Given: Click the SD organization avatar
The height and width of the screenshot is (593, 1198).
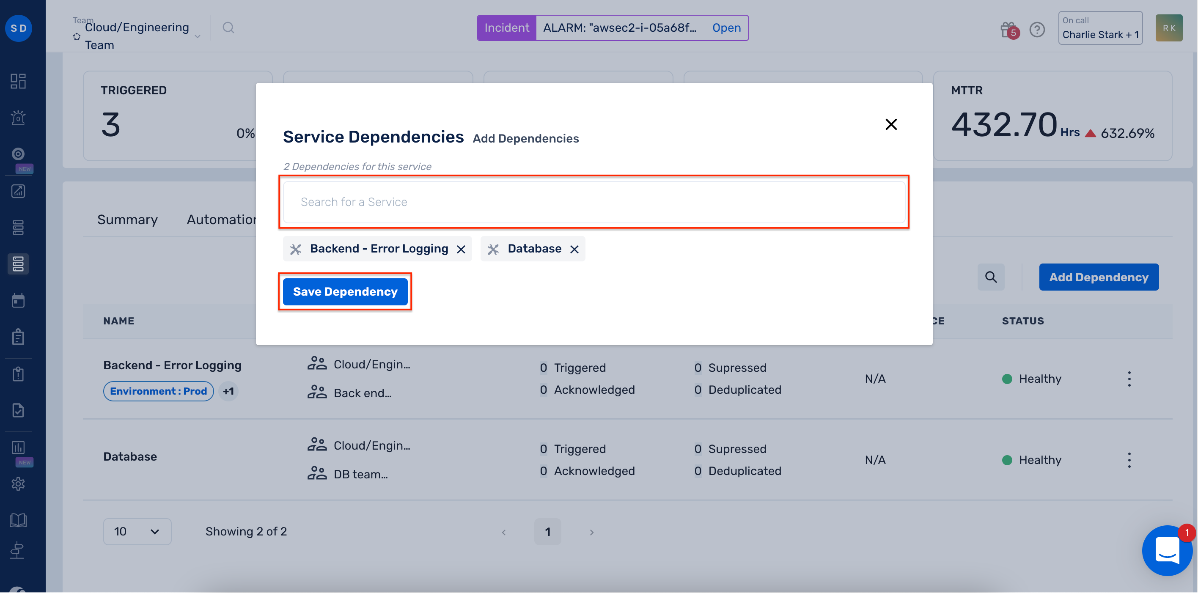Looking at the screenshot, I should pos(19,28).
